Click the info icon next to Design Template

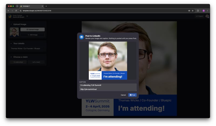[27, 16]
